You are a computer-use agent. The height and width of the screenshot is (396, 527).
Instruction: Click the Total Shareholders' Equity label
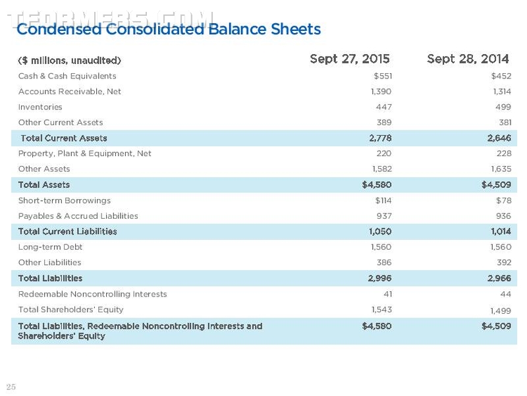click(x=71, y=310)
